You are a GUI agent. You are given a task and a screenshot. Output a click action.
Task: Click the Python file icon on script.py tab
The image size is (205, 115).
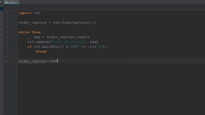6,2
